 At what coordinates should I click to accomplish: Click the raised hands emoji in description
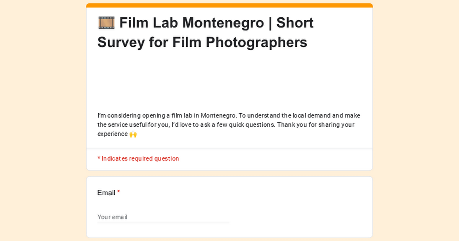(x=133, y=134)
